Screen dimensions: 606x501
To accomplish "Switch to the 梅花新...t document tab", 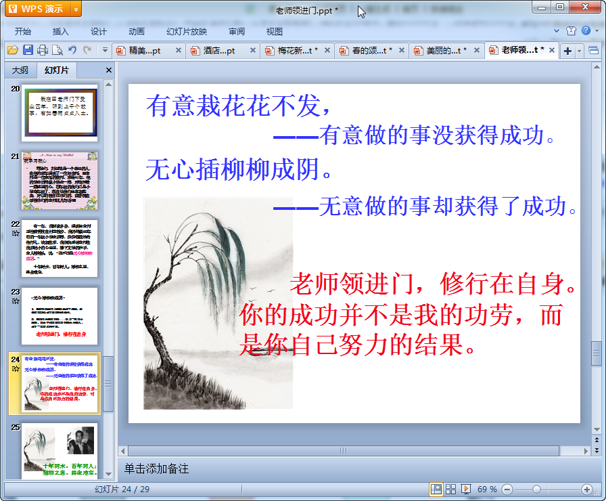I will [x=298, y=50].
